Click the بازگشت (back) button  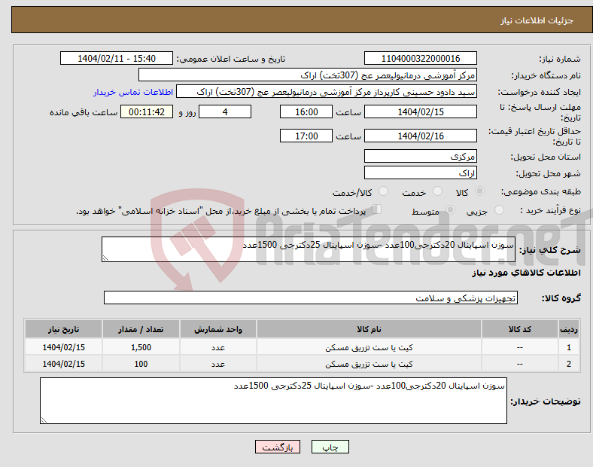[x=278, y=447]
